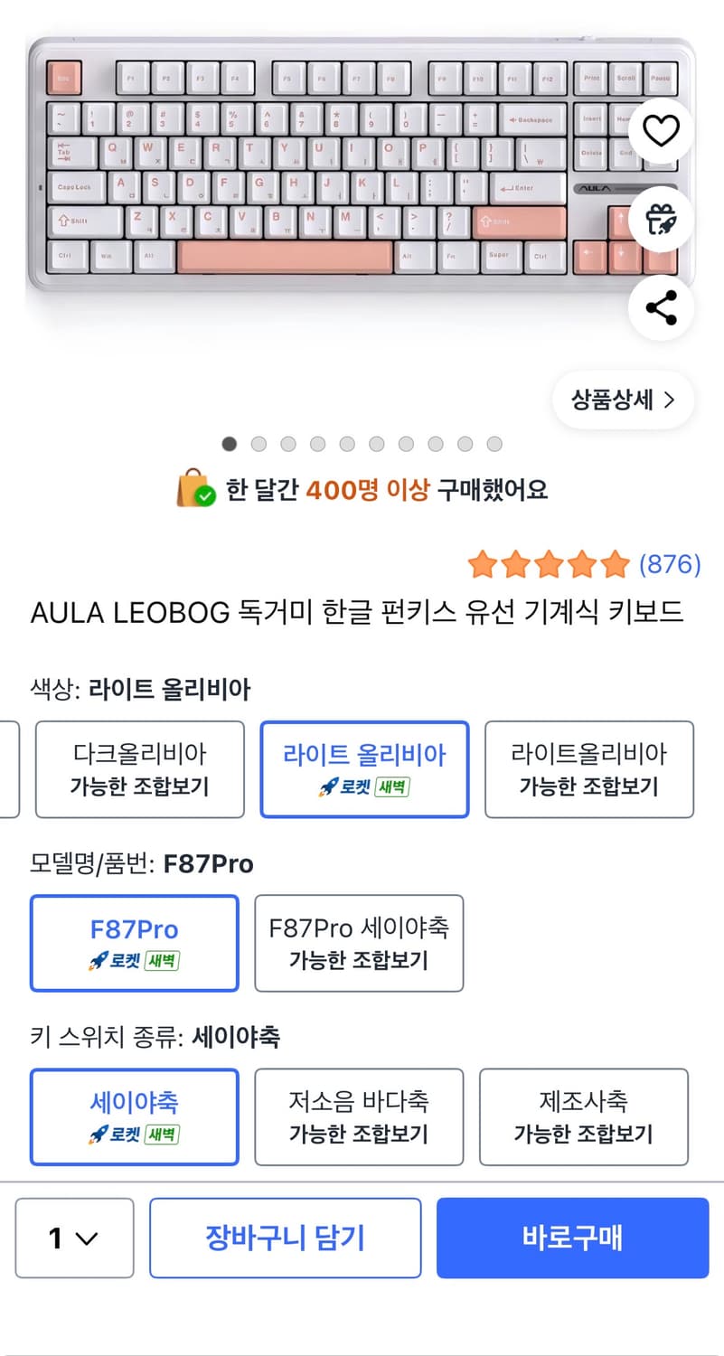724x1356 pixels.
Task: Select the 다크올리비아 color option
Action: click(x=138, y=768)
